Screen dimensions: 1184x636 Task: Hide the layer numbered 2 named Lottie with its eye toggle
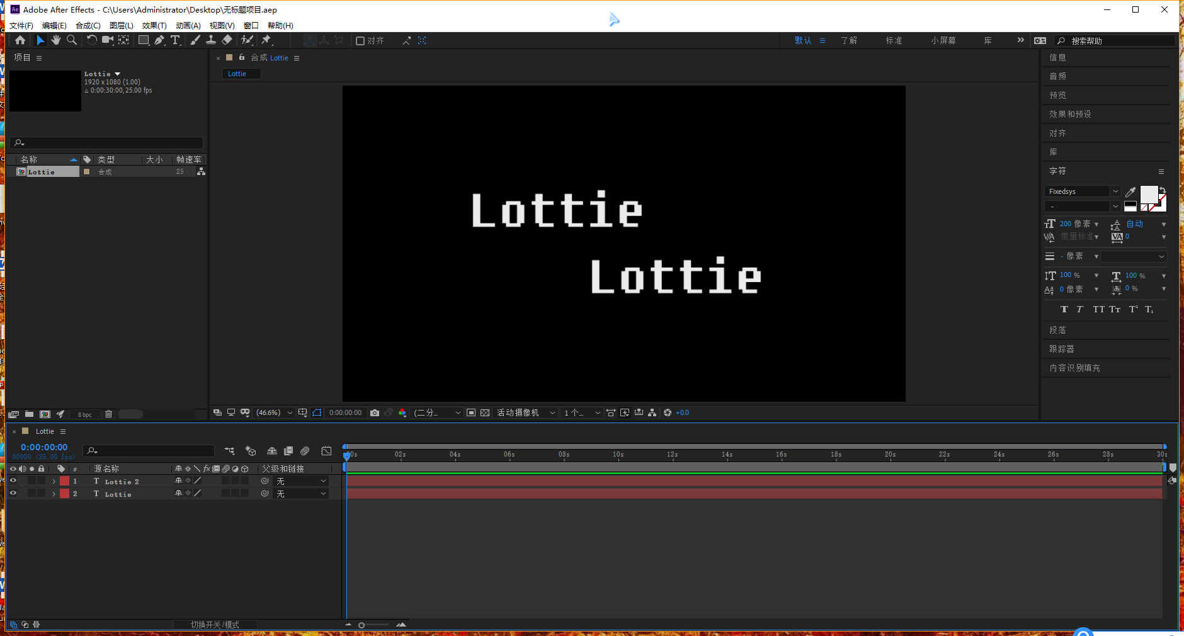click(x=13, y=494)
